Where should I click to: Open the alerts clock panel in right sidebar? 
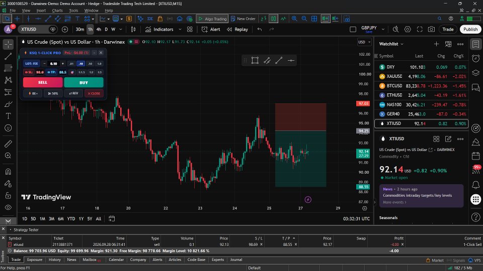[475, 58]
